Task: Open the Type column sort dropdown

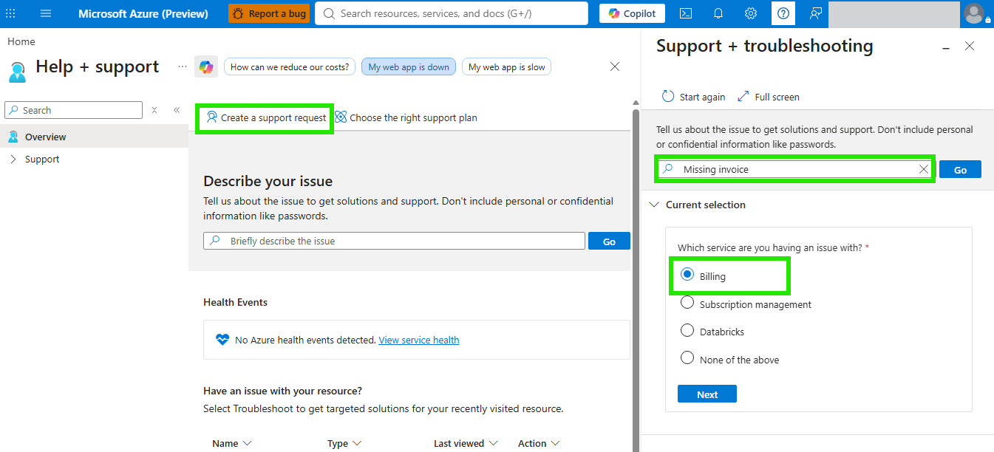Action: [x=357, y=443]
